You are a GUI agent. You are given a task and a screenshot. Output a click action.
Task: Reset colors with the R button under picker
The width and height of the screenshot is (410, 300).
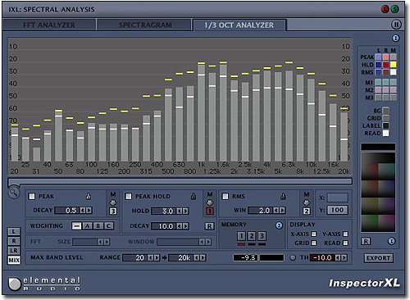pos(366,241)
